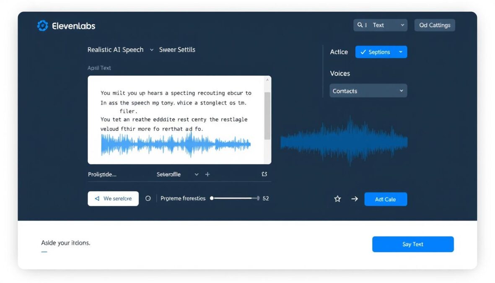
Task: Click the shuffle icon above the slider row
Action: [264, 174]
